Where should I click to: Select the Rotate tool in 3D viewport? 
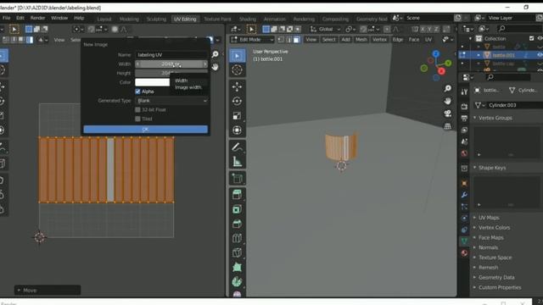click(x=238, y=102)
